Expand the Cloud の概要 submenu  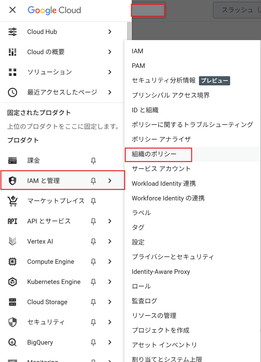tap(110, 52)
